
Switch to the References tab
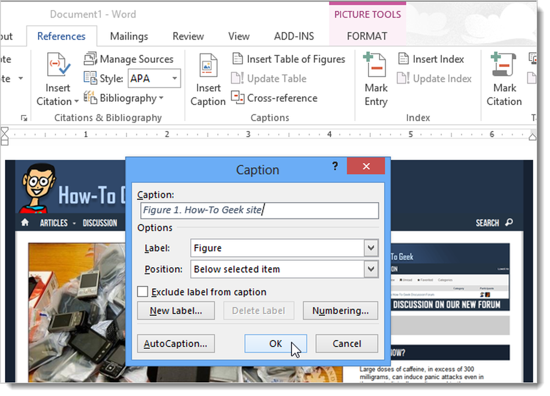tap(62, 36)
